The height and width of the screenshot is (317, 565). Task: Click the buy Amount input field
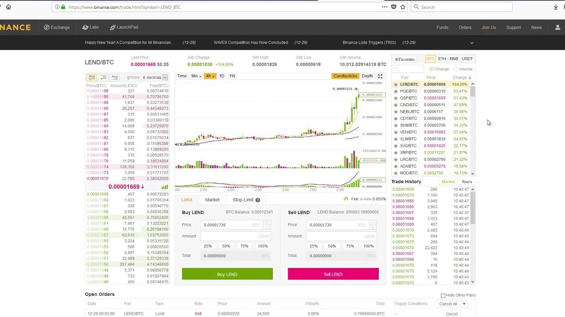pyautogui.click(x=235, y=236)
